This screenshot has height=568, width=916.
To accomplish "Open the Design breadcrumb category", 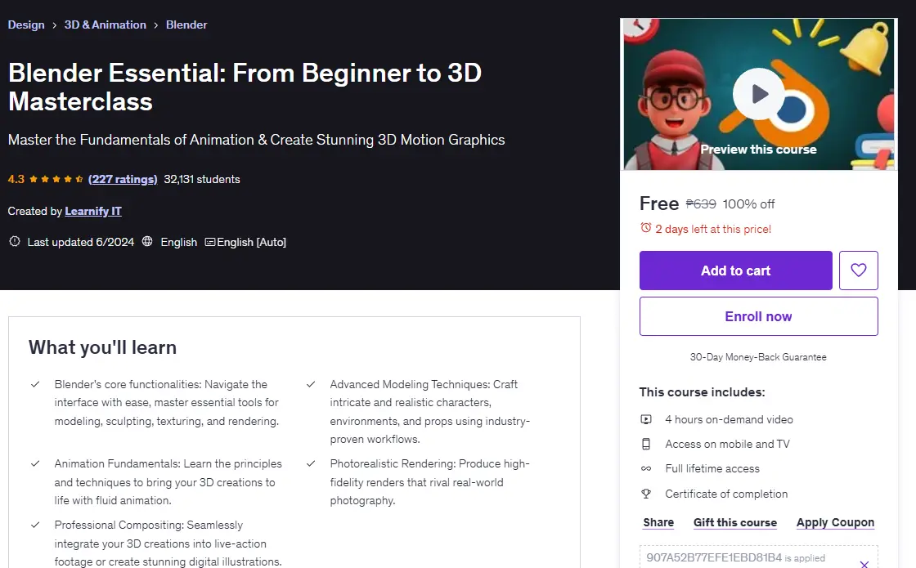I will click(x=26, y=25).
